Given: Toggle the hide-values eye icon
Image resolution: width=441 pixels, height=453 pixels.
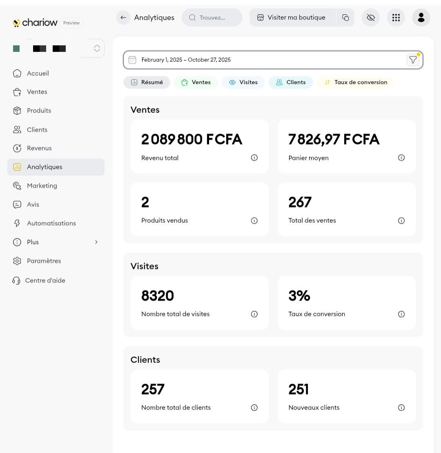Looking at the screenshot, I should pos(371,18).
